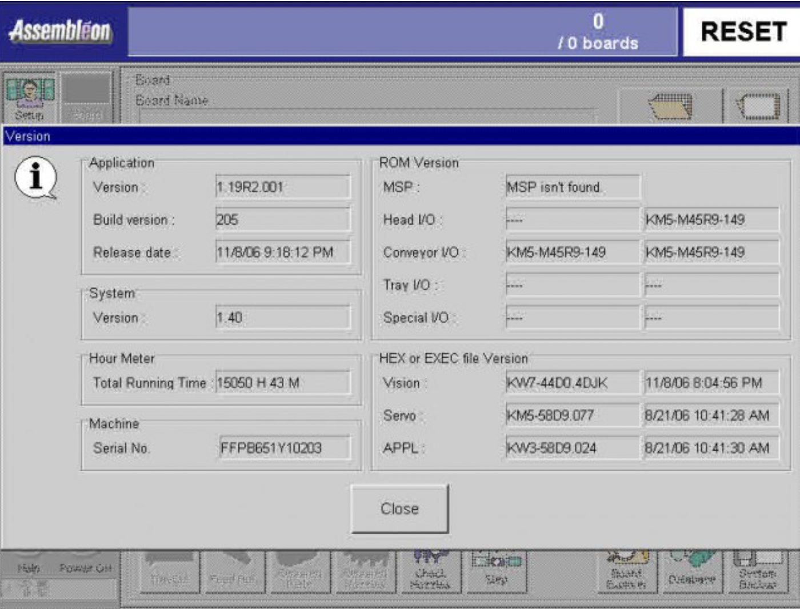This screenshot has width=800, height=609.
Task: Open Setup in the main window
Action: click(30, 99)
